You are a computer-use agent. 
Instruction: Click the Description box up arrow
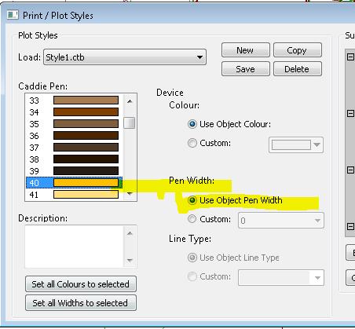(x=130, y=233)
